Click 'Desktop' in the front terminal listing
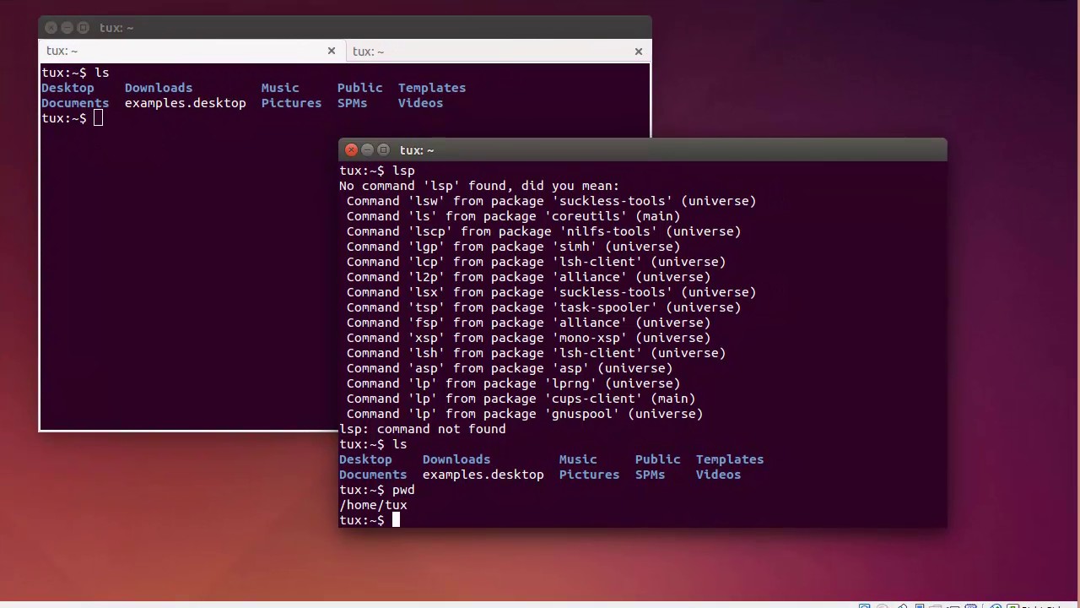 365,459
